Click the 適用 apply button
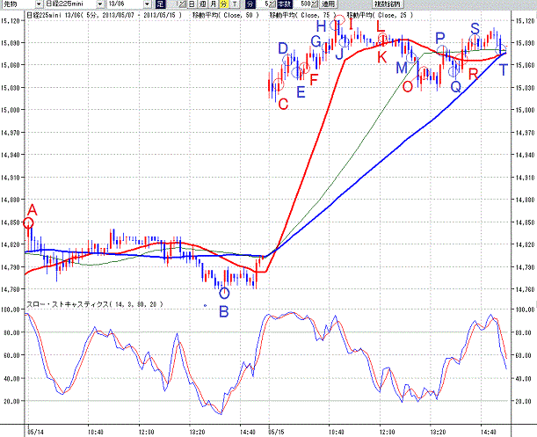The height and width of the screenshot is (437, 537). (328, 4)
